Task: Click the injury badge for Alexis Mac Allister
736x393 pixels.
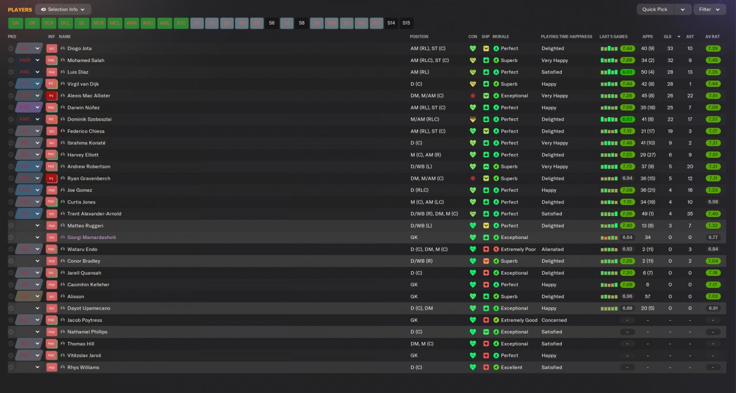Action: point(52,95)
